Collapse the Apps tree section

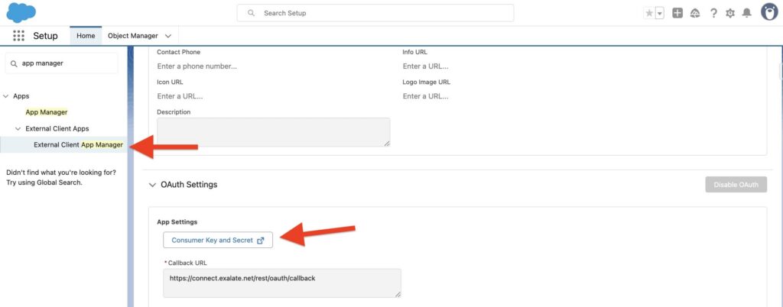(6, 96)
